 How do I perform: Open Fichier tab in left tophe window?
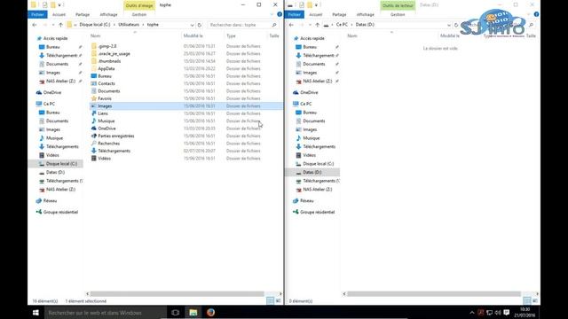37,14
